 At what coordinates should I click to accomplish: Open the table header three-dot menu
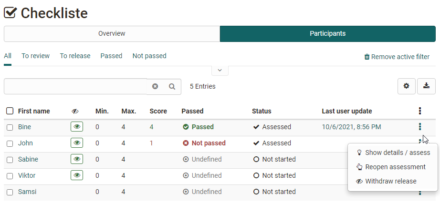(420, 111)
